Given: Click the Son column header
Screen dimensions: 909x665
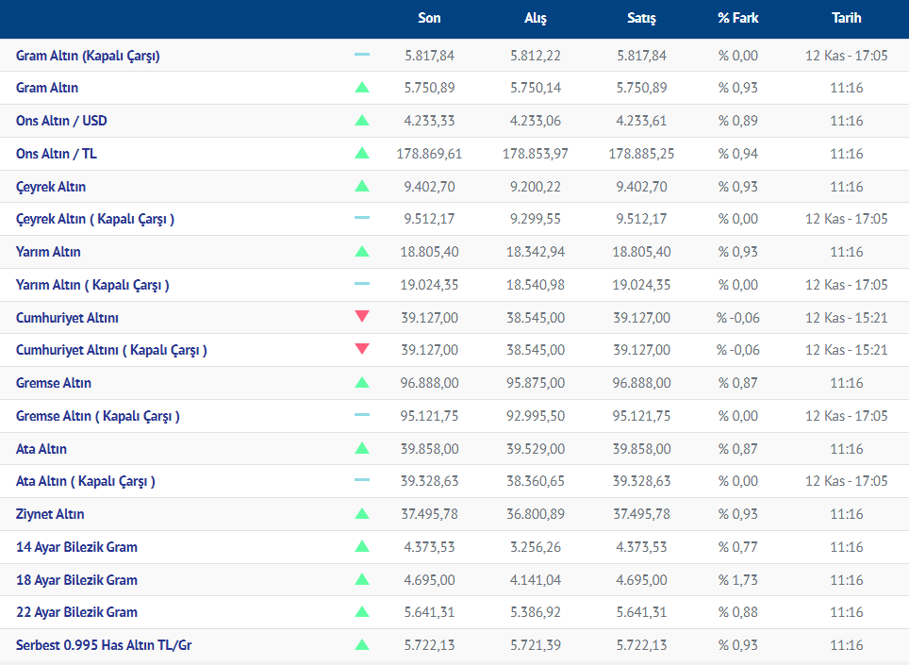Looking at the screenshot, I should pos(429,18).
